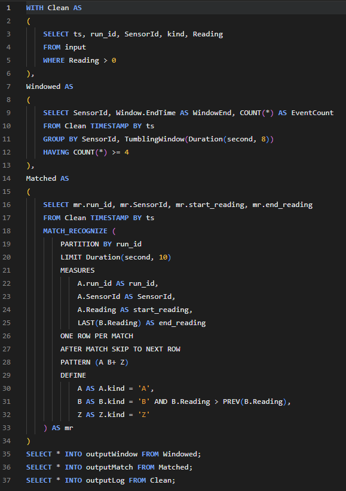The image size is (346, 491).
Task: Click 'TIMESTAMP' keyword on line 10
Action: pyautogui.click(x=109, y=126)
